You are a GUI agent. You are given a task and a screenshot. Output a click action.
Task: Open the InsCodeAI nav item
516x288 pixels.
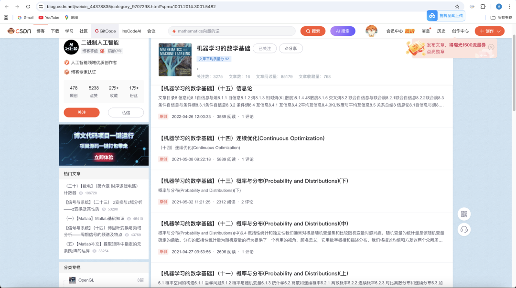tap(131, 31)
